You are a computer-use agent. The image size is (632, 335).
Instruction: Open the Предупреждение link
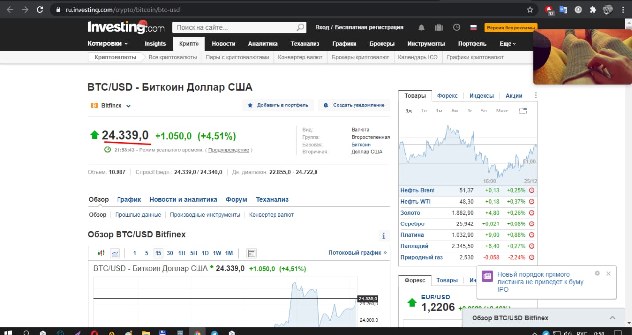pyautogui.click(x=228, y=150)
